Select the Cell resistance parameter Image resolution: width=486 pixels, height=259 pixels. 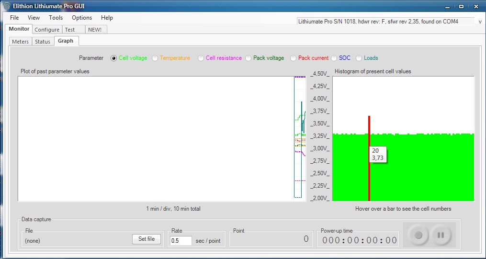coord(220,58)
